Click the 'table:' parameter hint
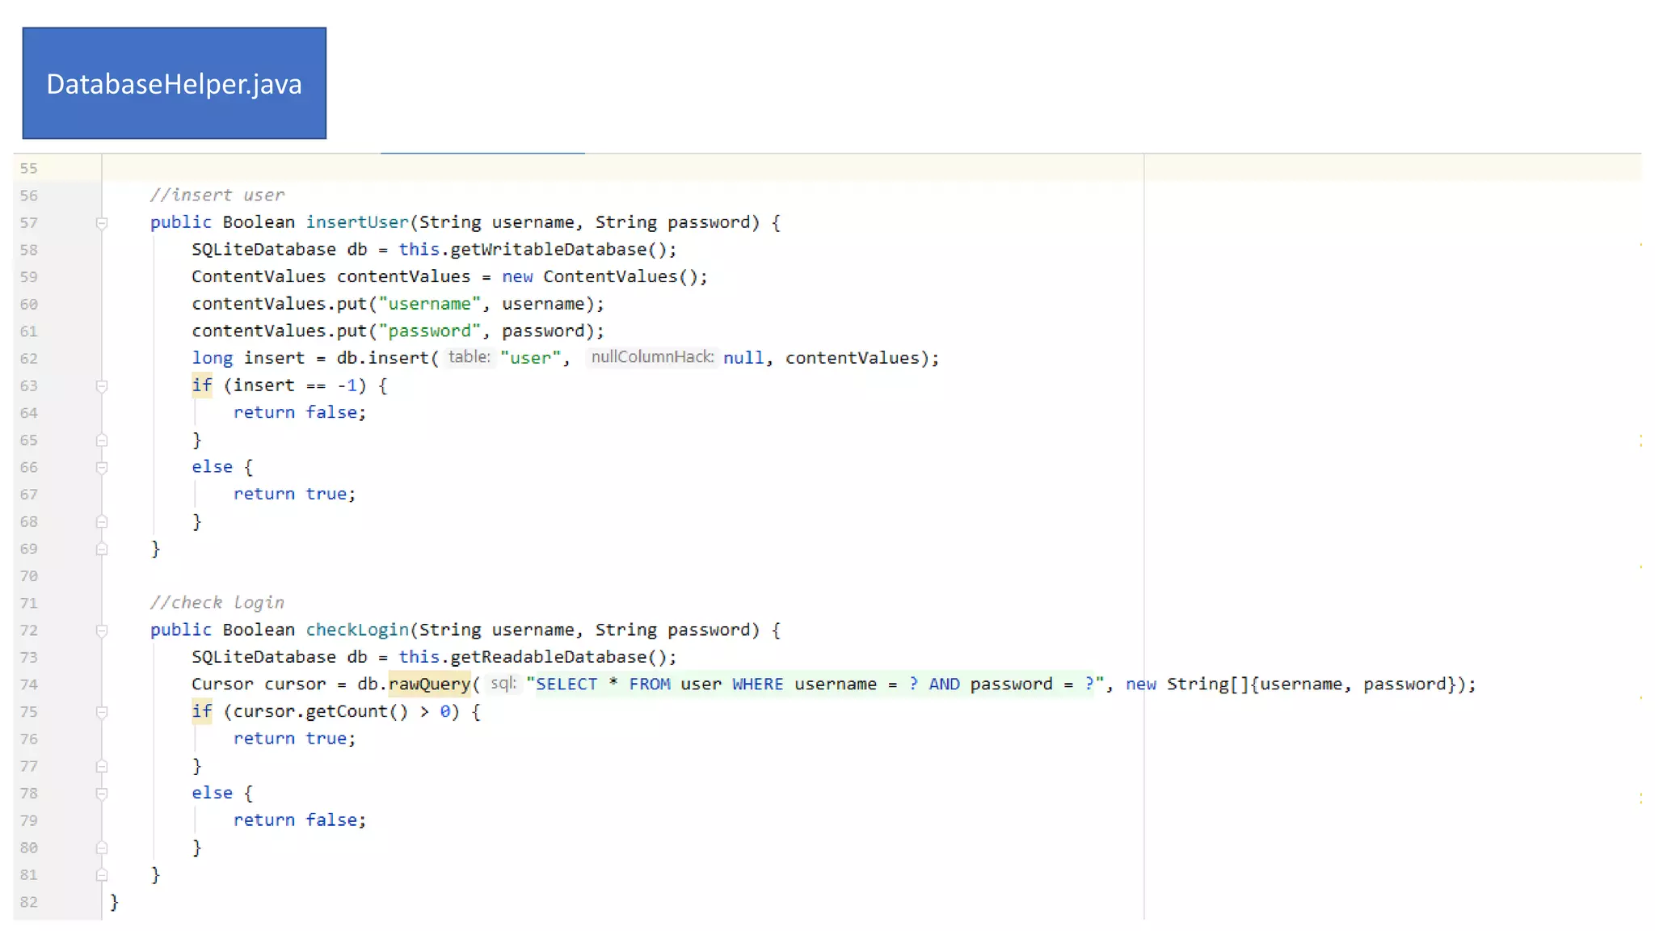This screenshot has width=1655, height=931. (x=470, y=357)
